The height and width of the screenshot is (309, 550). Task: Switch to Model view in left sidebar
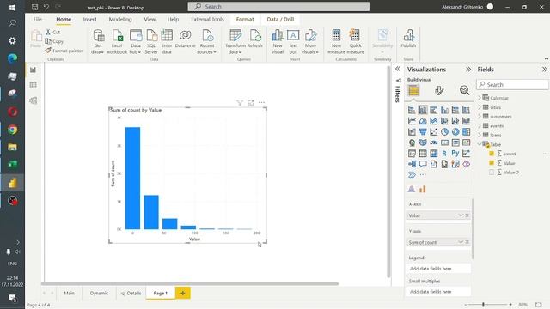coord(33,101)
